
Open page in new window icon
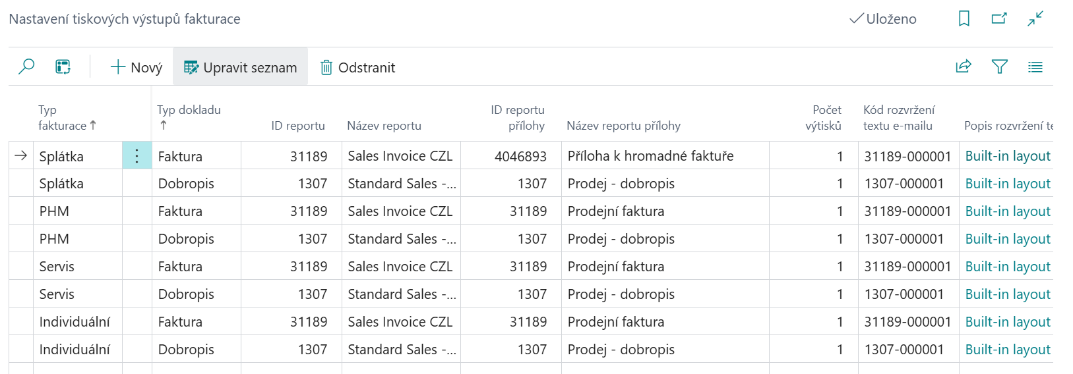(x=999, y=19)
